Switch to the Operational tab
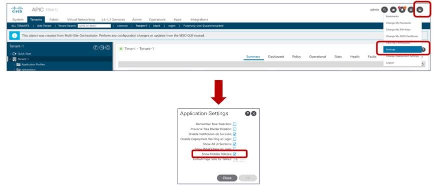Viewport: 435px width, 185px height. point(318,57)
